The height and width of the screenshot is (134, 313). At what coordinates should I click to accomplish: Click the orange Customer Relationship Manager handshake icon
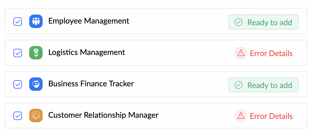(x=36, y=115)
